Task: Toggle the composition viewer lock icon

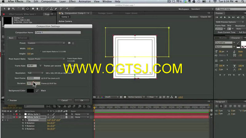Action: coord(62,13)
